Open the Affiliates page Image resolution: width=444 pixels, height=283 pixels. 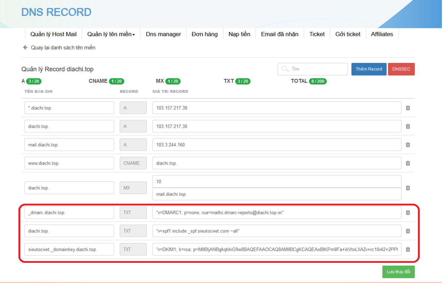[x=382, y=34]
